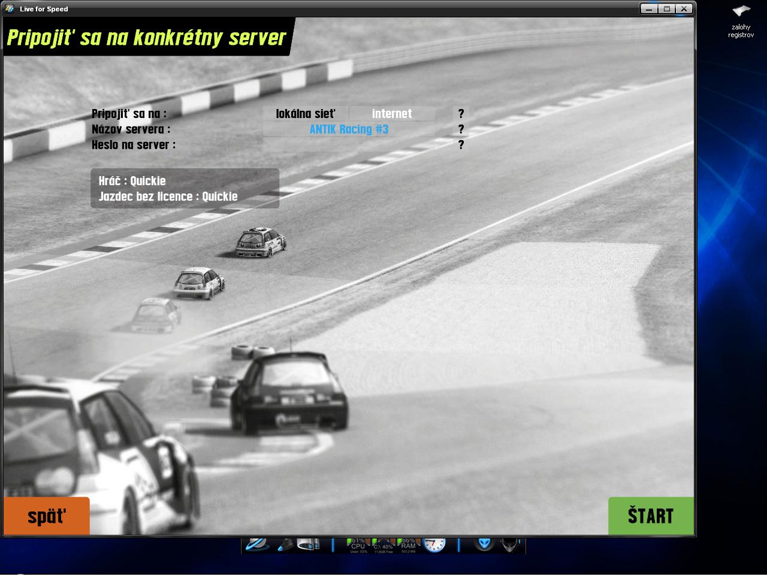Open help for 'Heslo na server' row
Screen dimensions: 767x575
pyautogui.click(x=461, y=145)
